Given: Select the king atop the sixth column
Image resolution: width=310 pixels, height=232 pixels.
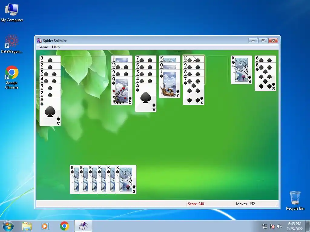Looking at the screenshot, I should (x=170, y=59).
